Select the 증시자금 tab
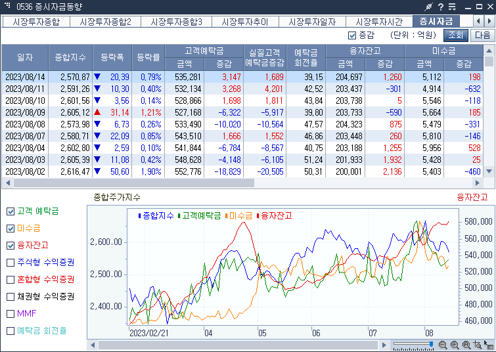This screenshot has height=352, width=496. pyautogui.click(x=436, y=21)
